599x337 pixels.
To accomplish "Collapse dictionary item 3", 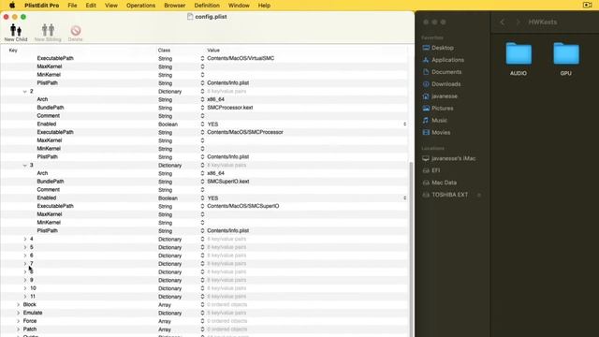I will (x=25, y=165).
